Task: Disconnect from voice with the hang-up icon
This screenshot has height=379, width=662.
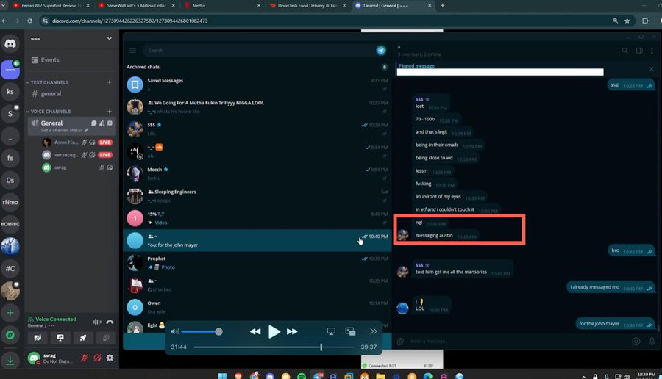Action: (x=110, y=322)
